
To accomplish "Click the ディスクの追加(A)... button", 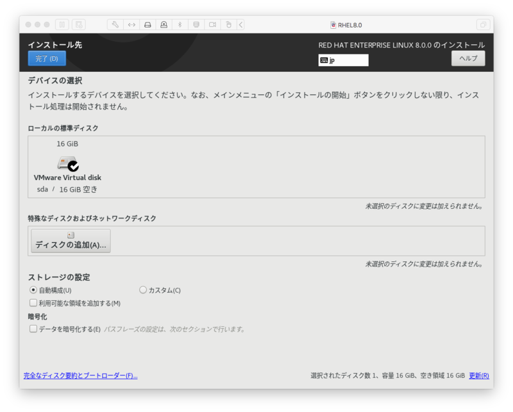I will click(x=71, y=241).
